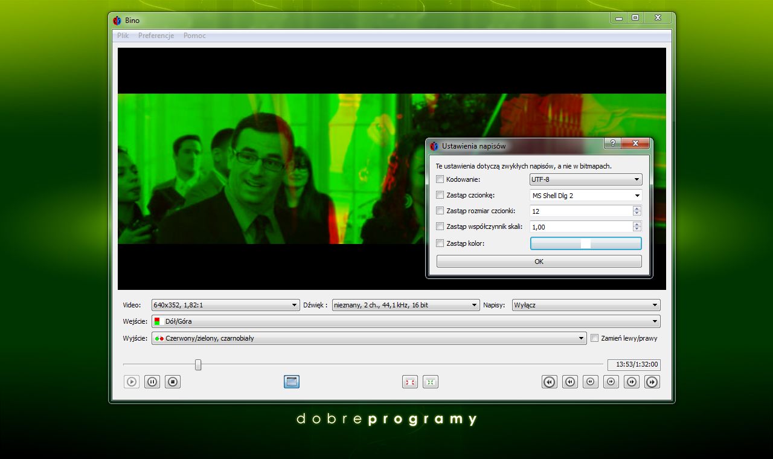
Task: Click the help question mark in subtitle dialog
Action: coord(612,143)
